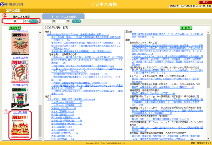Open the IT ···59 link
Viewport: 212px width, 145px height.
tap(63, 130)
